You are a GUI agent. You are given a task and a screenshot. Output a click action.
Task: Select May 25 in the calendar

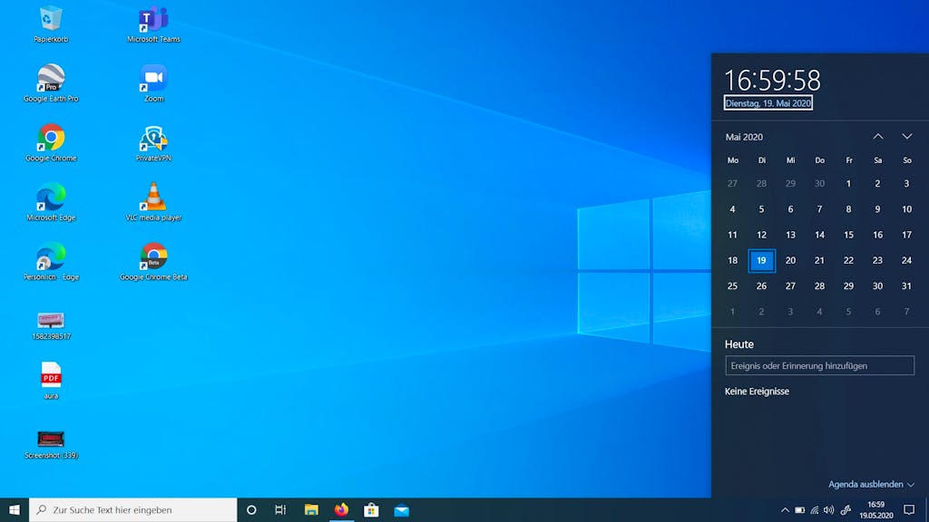coord(732,285)
